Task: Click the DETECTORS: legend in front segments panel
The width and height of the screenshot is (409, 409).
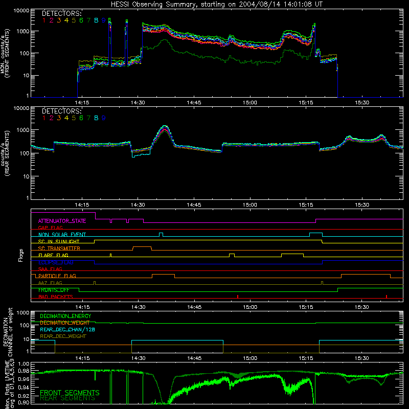Action: pos(61,14)
